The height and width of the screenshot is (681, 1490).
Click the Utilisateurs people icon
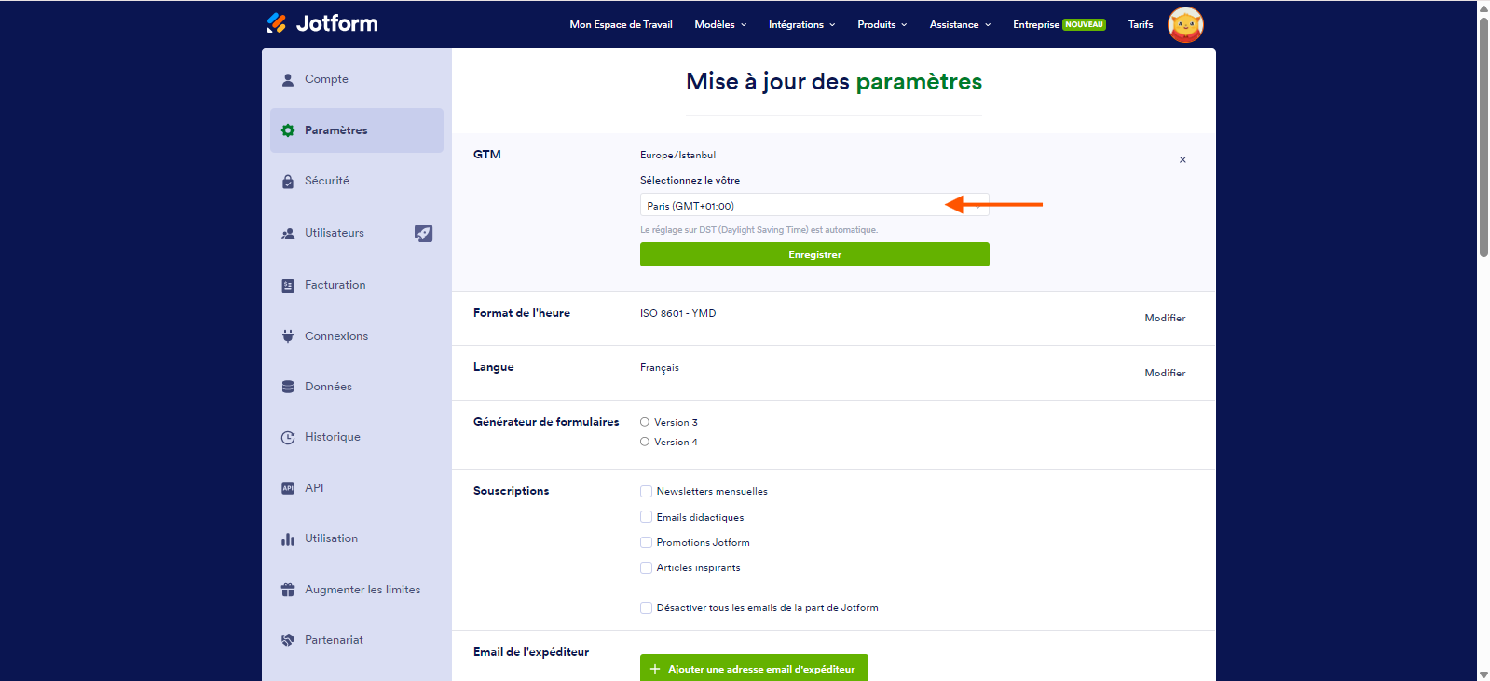tap(288, 234)
